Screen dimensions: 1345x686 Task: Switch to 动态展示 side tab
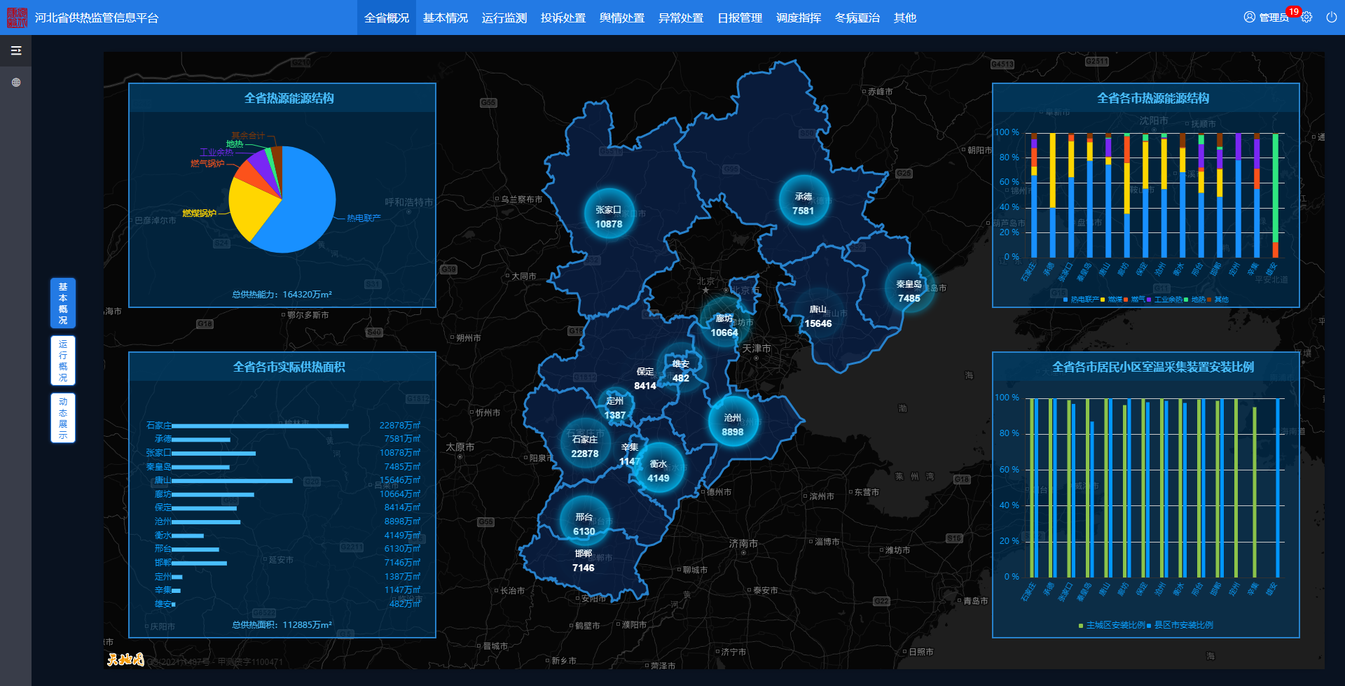point(63,418)
